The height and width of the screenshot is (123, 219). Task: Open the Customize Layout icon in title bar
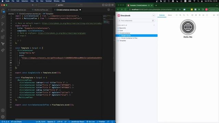click(113, 5)
